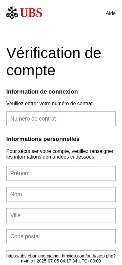Click the 'les informations demandées ci-dessous' text line

51,157
